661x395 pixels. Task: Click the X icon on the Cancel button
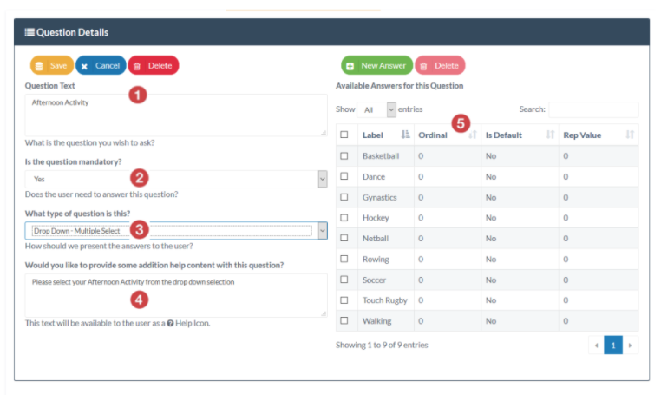click(84, 66)
